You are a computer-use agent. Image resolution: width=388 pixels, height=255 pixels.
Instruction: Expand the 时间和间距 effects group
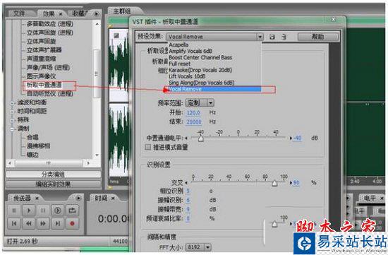pyautogui.click(x=12, y=112)
